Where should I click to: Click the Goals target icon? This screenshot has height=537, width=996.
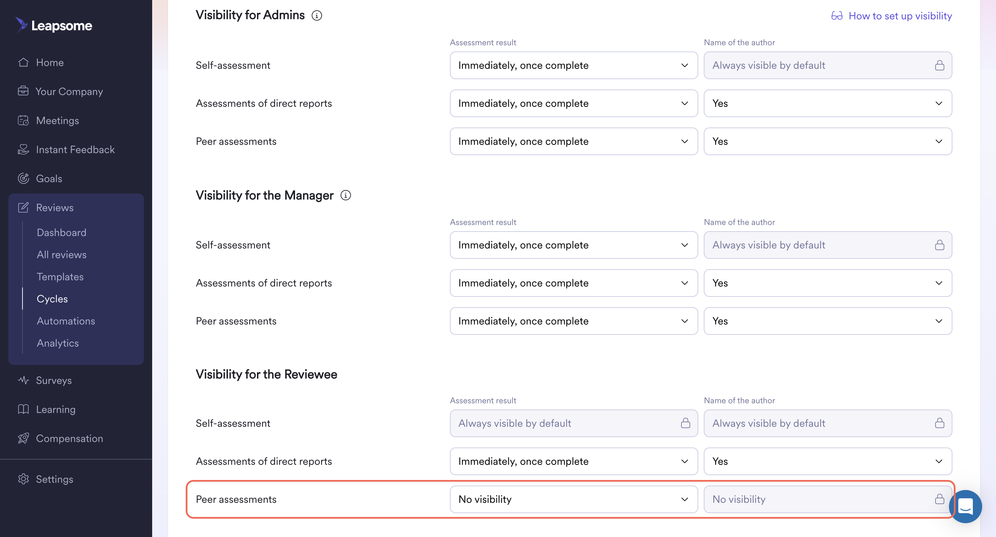23,178
